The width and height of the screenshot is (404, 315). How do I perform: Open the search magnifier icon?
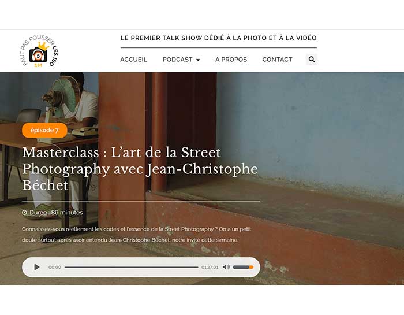(312, 60)
